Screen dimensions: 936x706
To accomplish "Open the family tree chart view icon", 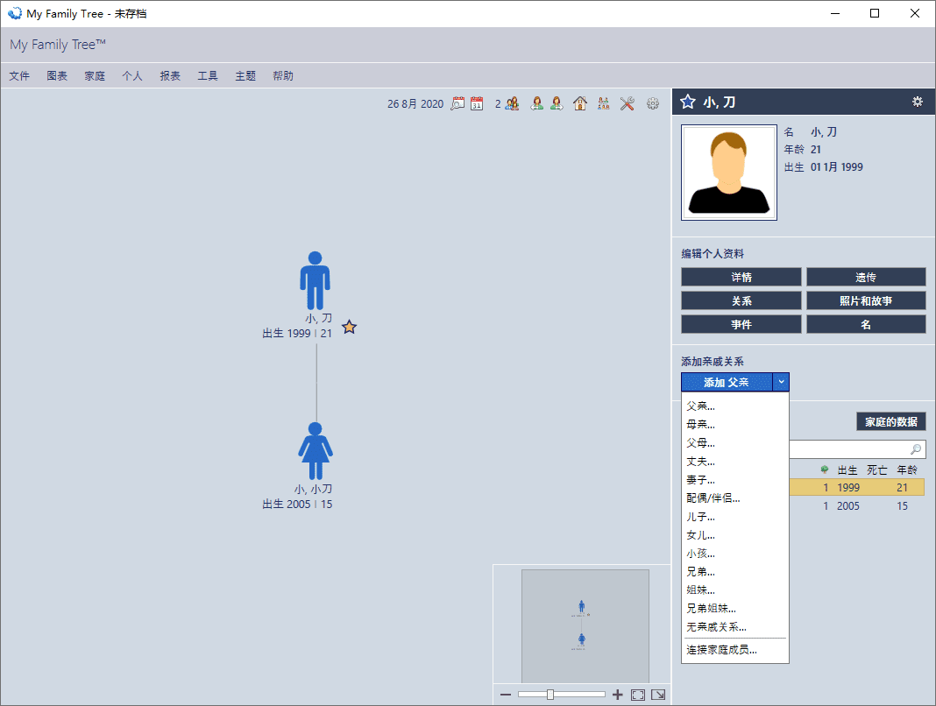I will click(603, 103).
